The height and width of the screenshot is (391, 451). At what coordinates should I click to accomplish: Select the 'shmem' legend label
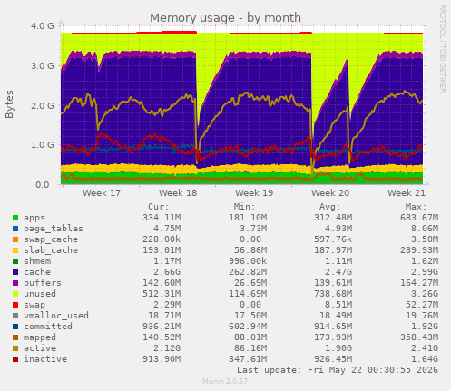37,261
